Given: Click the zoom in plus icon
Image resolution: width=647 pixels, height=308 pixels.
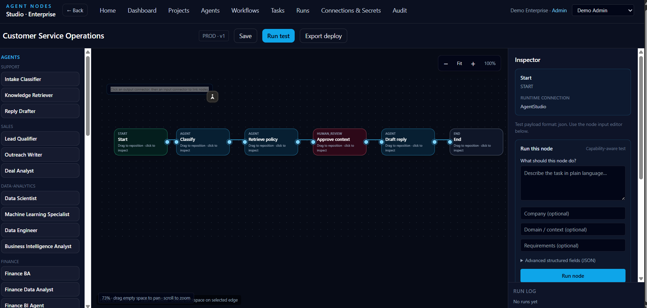Looking at the screenshot, I should (x=473, y=64).
